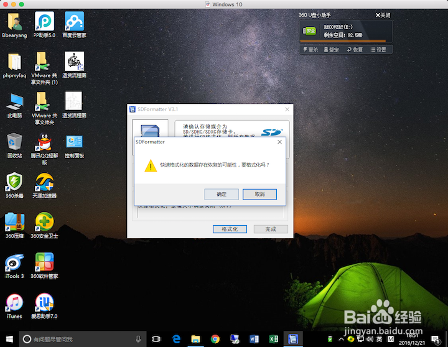Click the green 安全 badge for RECOVERY drive

point(310,30)
